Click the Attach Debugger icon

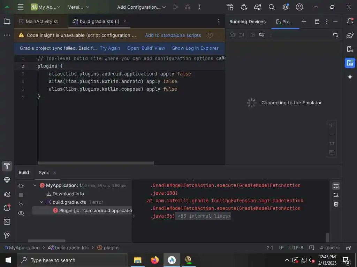click(244, 7)
